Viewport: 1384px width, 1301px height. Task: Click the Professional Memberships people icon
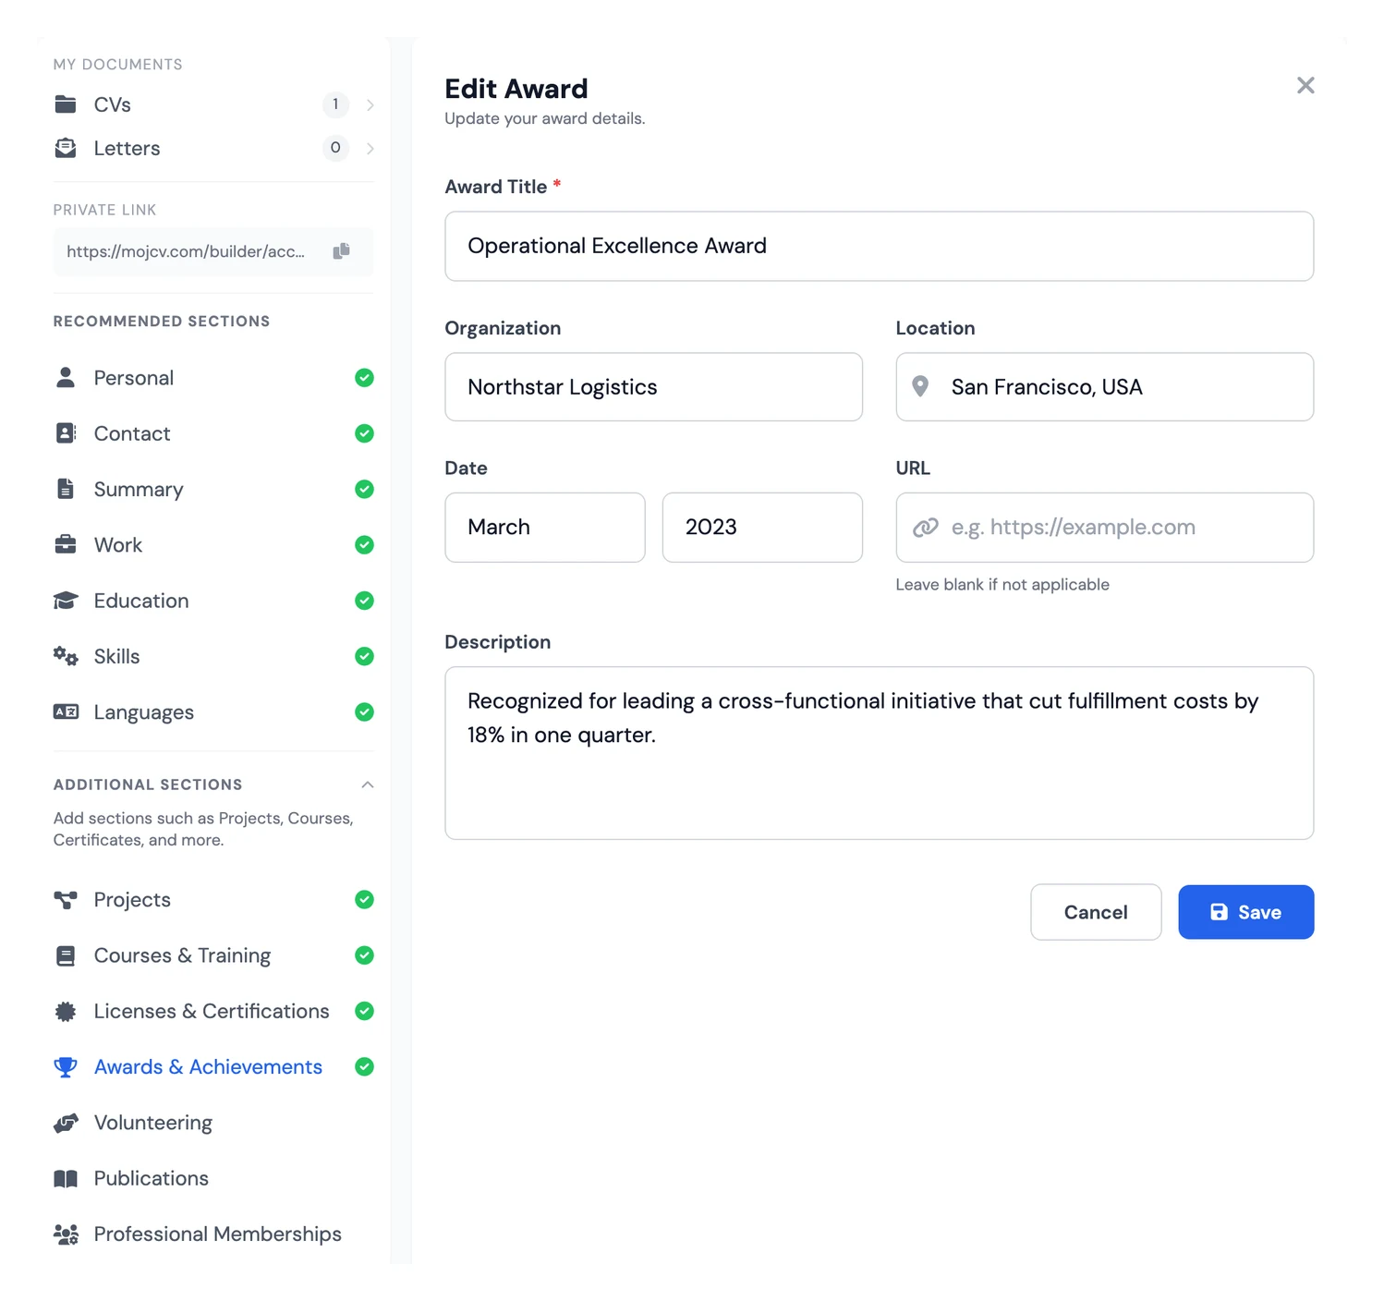66,1234
